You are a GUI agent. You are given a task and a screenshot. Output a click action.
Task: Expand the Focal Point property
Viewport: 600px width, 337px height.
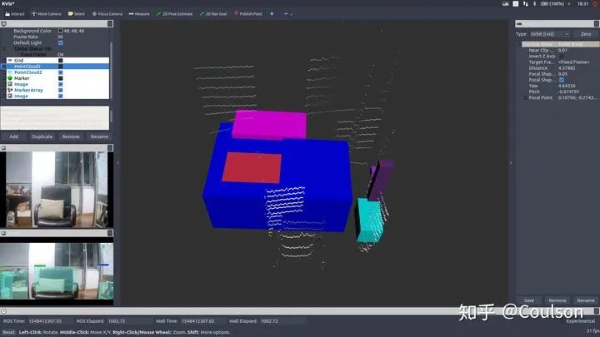525,98
